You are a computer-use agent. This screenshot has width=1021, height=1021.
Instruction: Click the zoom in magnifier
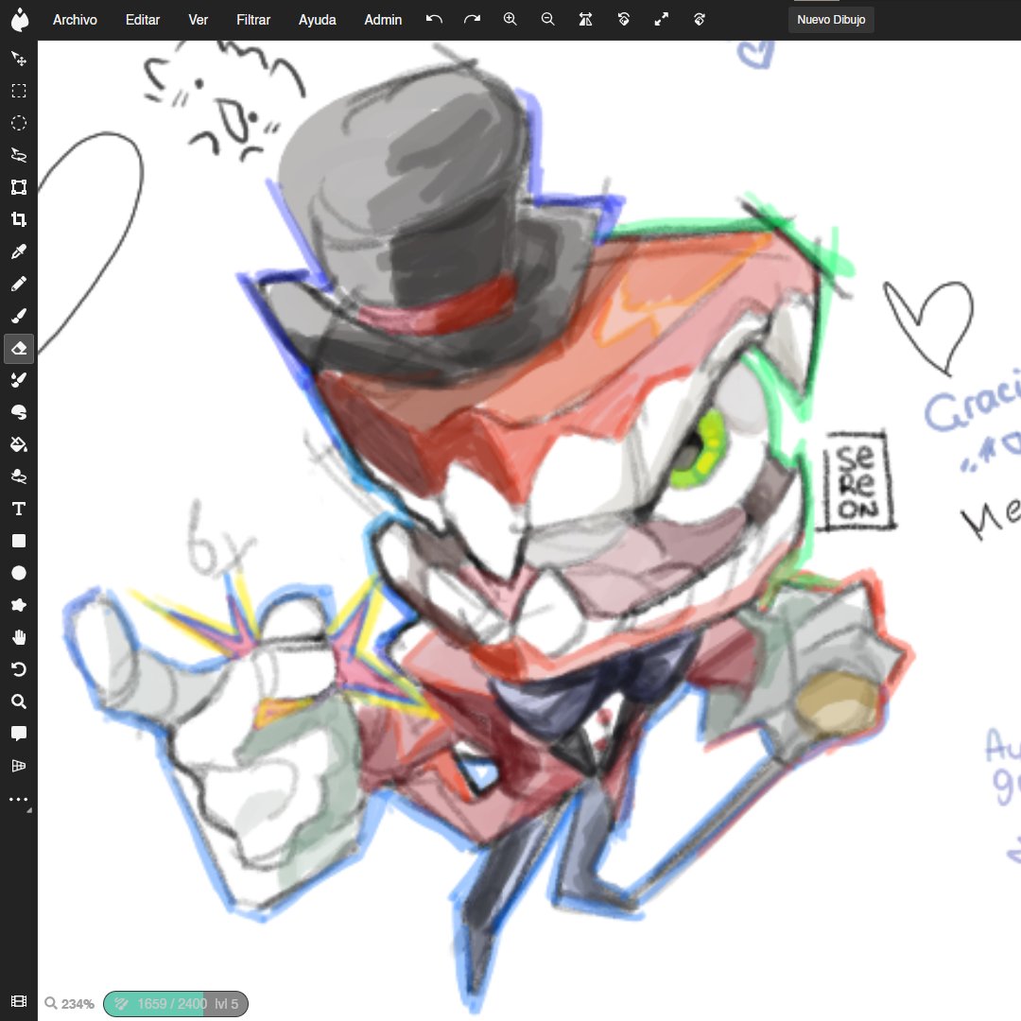(x=510, y=20)
